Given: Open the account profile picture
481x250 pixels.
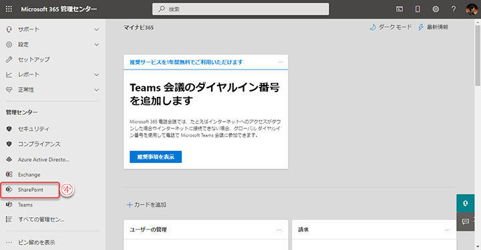Looking at the screenshot, I should [471, 9].
